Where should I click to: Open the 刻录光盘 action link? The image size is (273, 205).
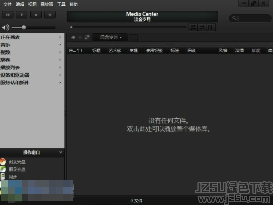click(x=17, y=162)
